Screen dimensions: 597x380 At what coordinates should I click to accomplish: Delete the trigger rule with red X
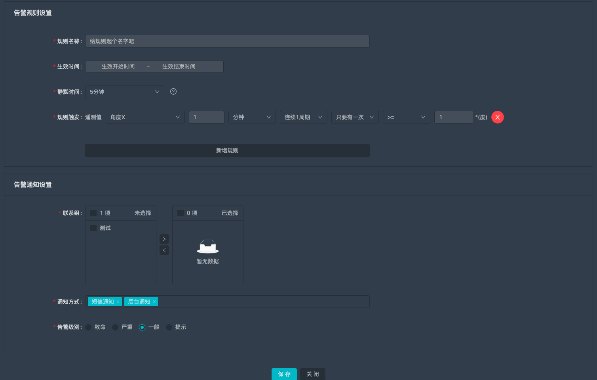(x=498, y=117)
